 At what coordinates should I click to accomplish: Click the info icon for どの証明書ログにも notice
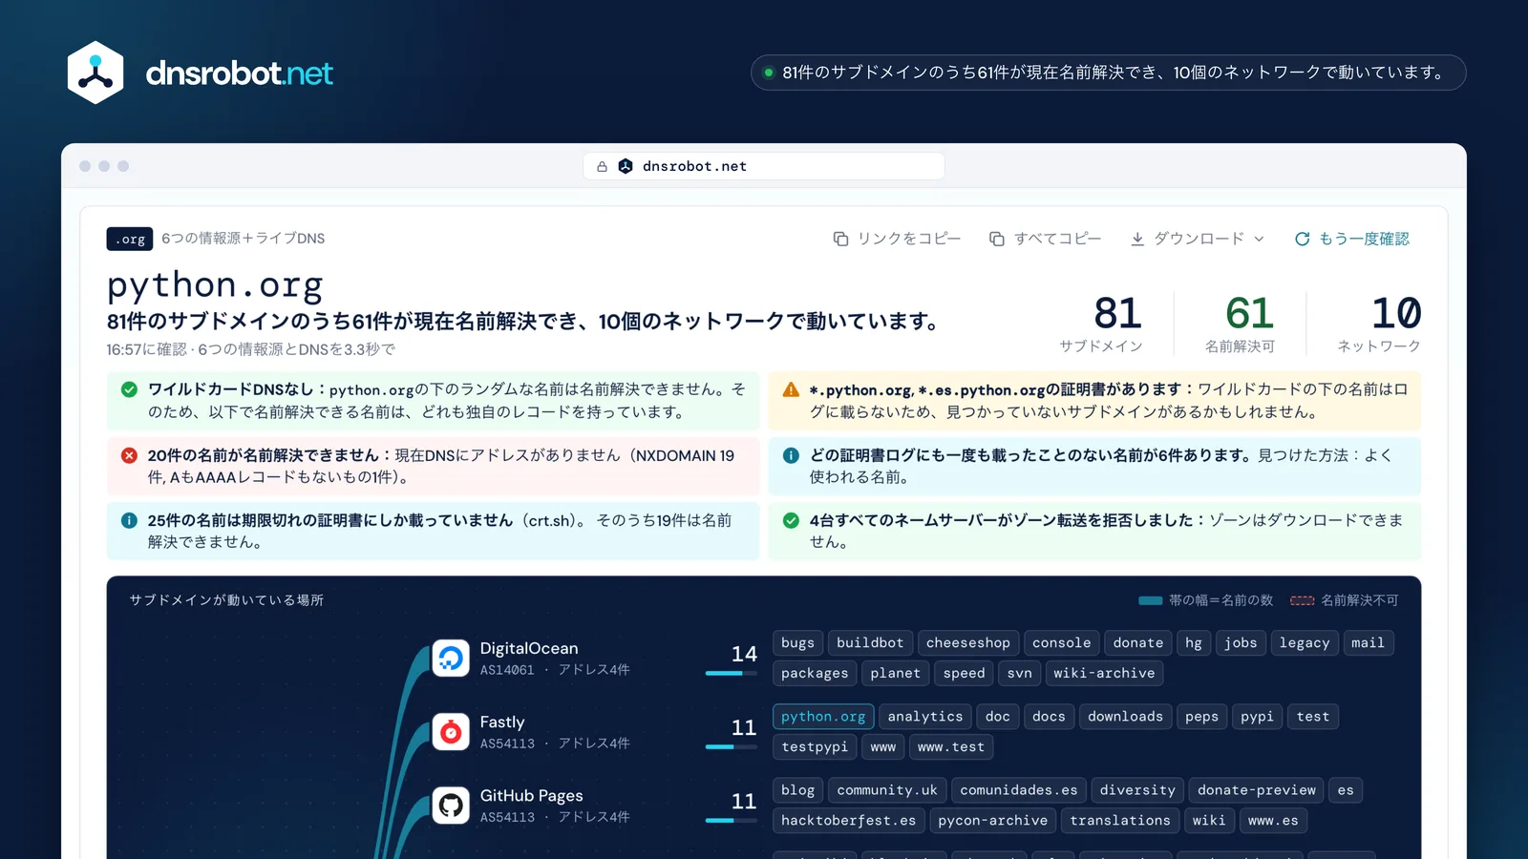[791, 455]
